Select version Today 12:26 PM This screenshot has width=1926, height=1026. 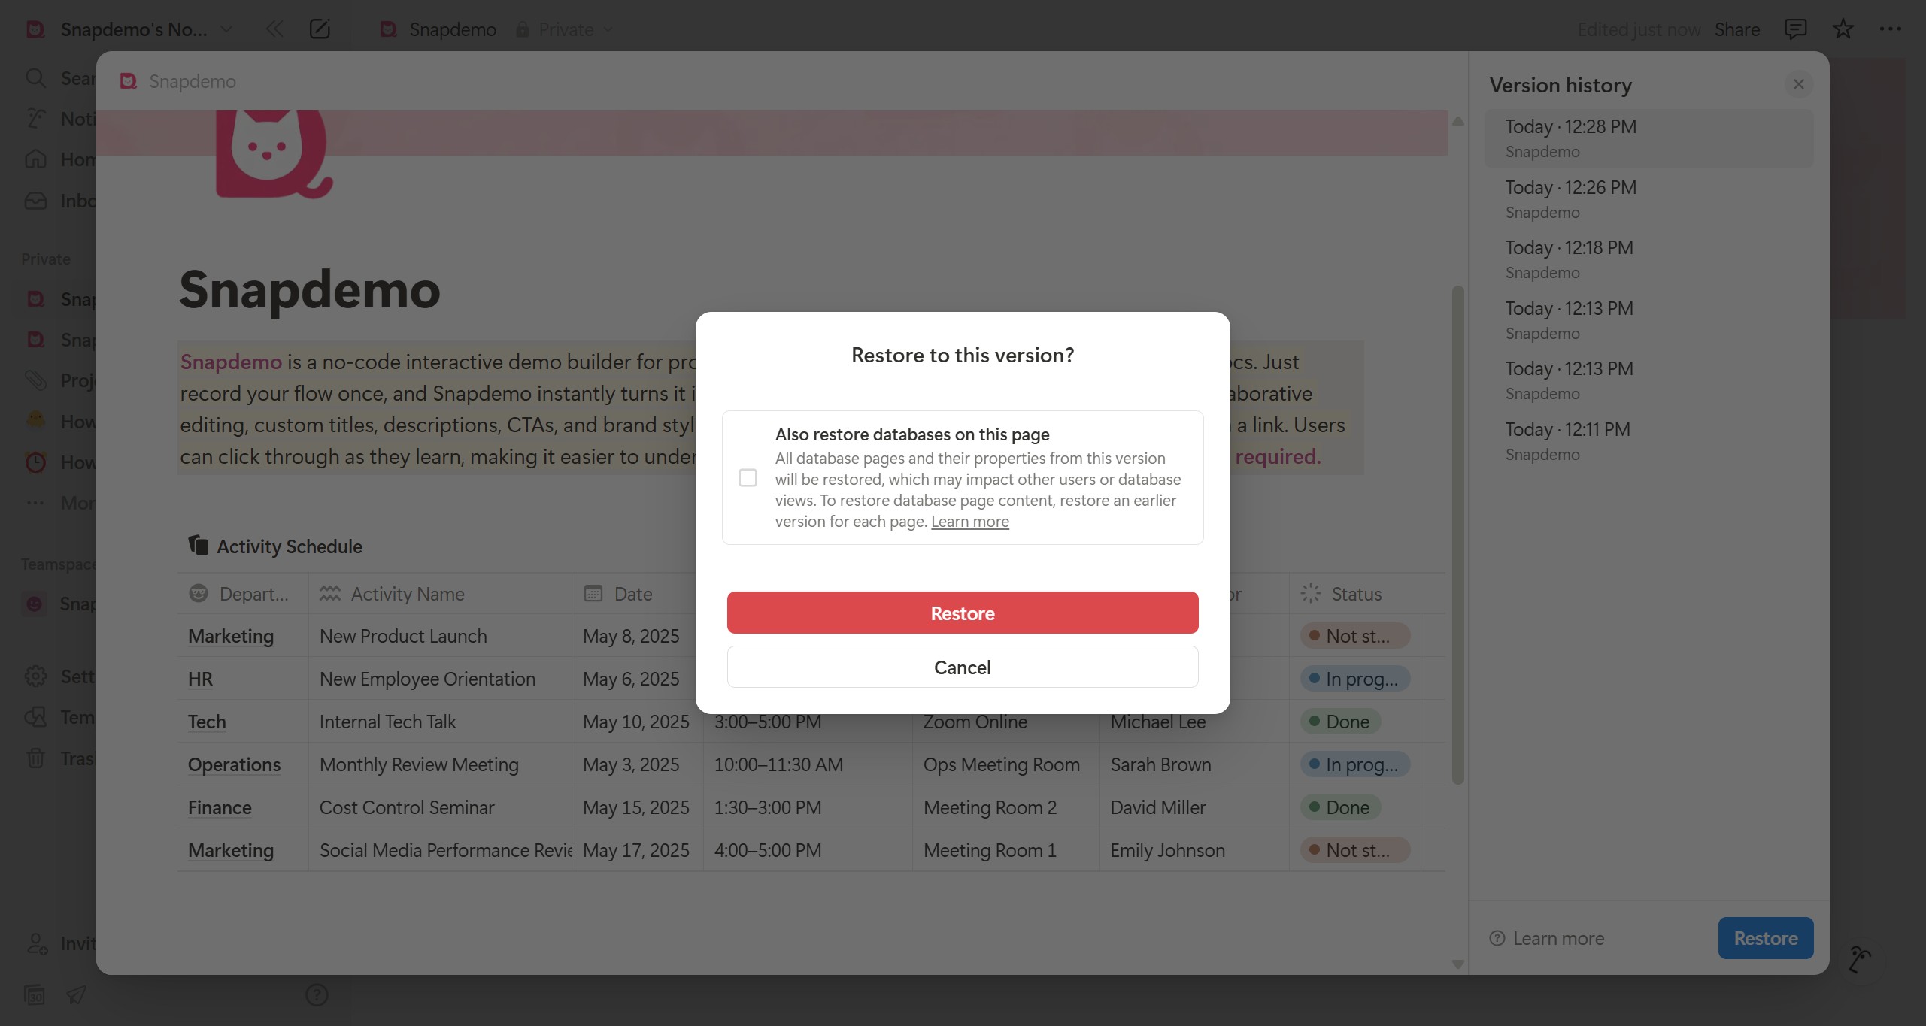coord(1648,199)
